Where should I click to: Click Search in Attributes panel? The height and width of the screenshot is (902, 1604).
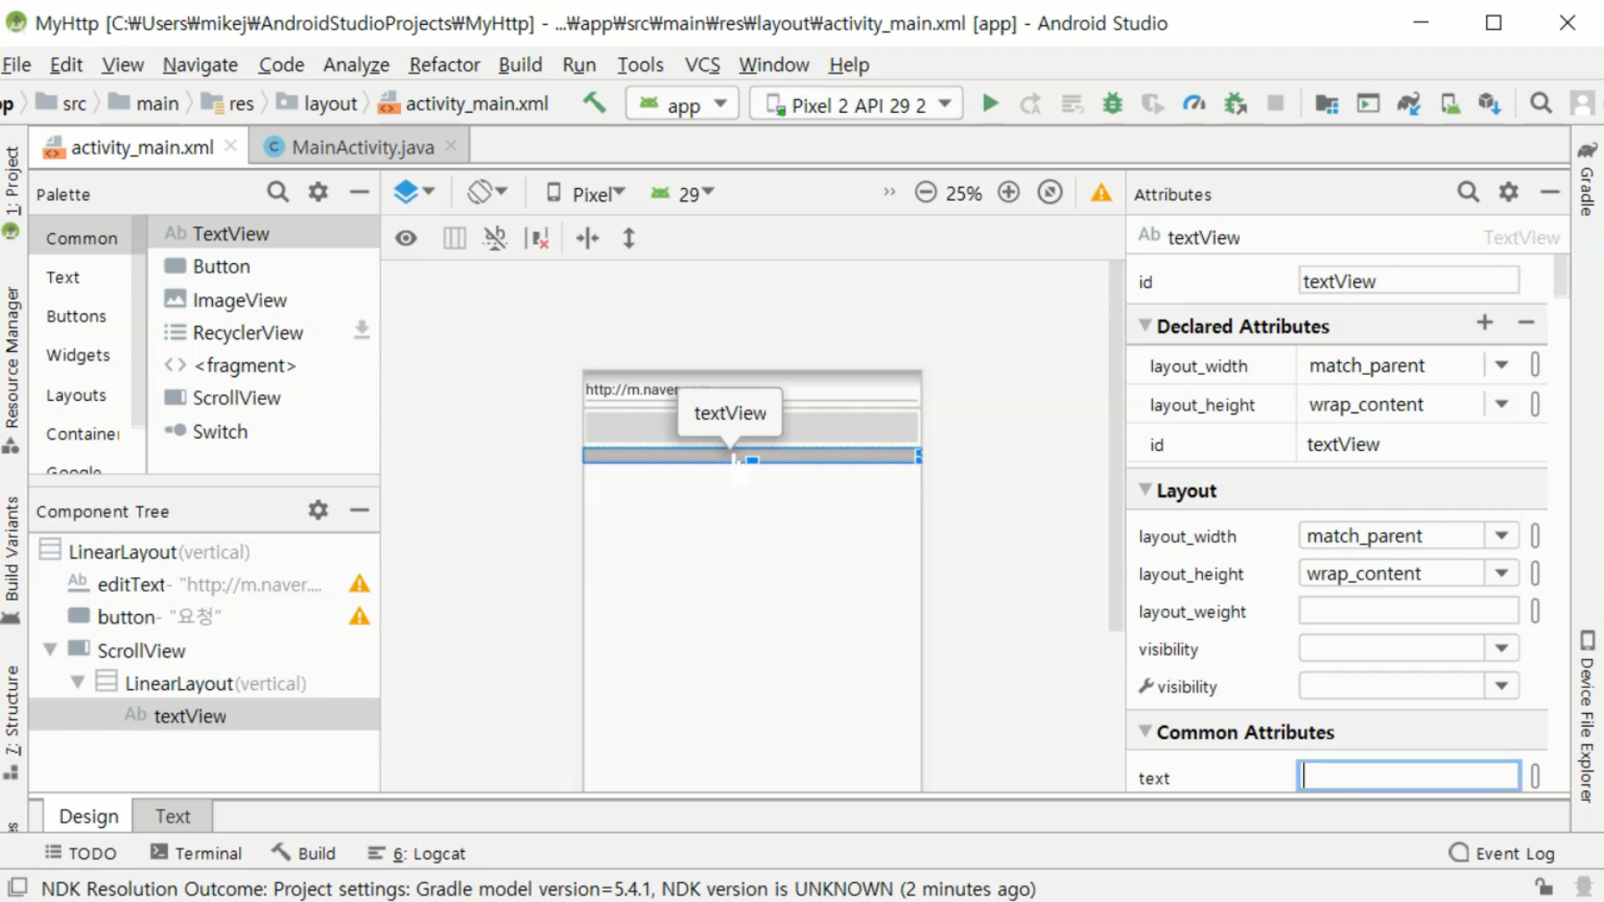(x=1468, y=193)
